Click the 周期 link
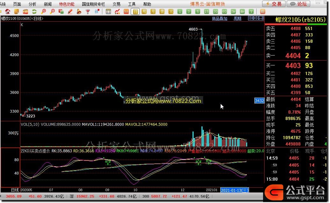The image size is (330, 203). click(238, 19)
